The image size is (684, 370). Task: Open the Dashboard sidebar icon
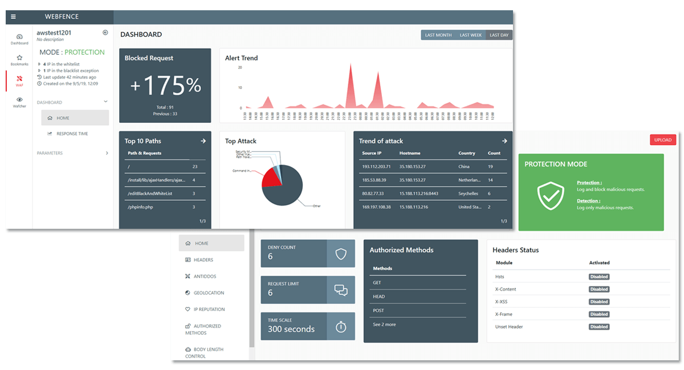[x=19, y=39]
